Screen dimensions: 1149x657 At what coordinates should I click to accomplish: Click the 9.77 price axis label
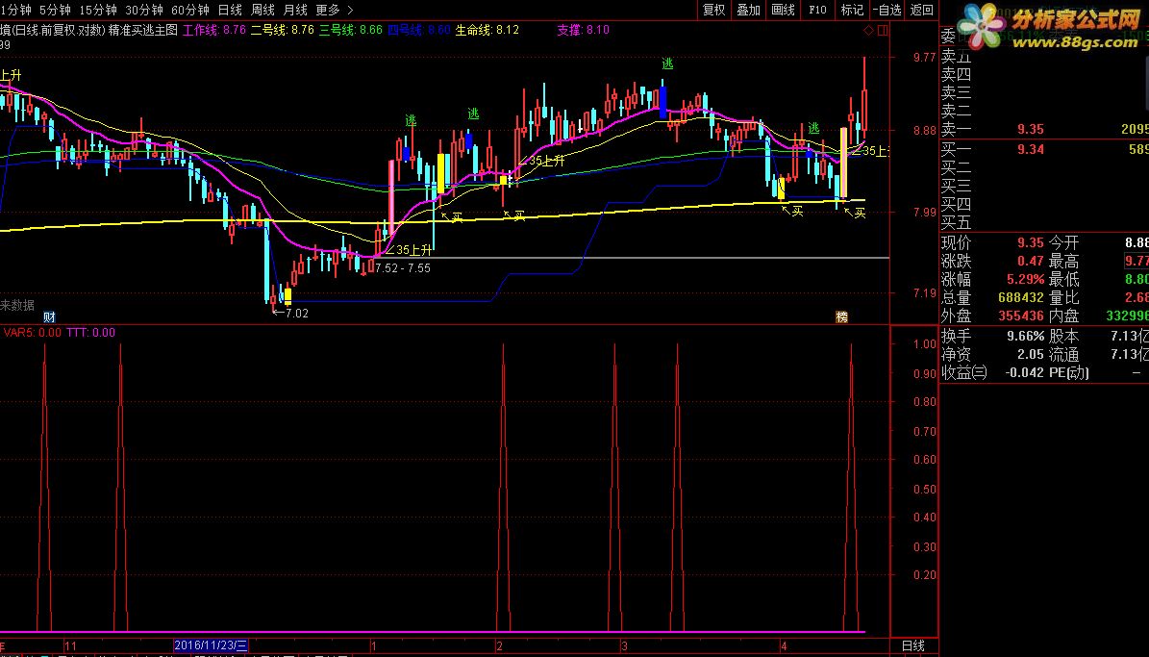point(924,57)
